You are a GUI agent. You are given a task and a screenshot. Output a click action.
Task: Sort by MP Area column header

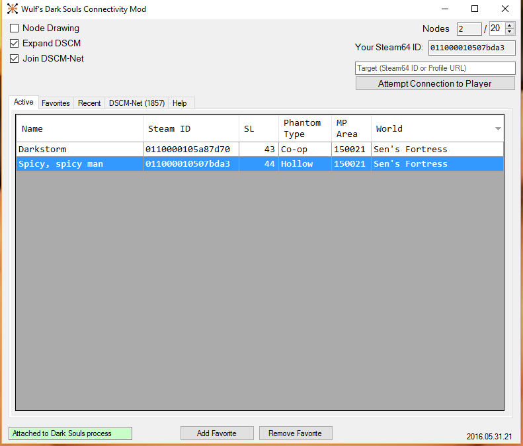click(x=351, y=129)
